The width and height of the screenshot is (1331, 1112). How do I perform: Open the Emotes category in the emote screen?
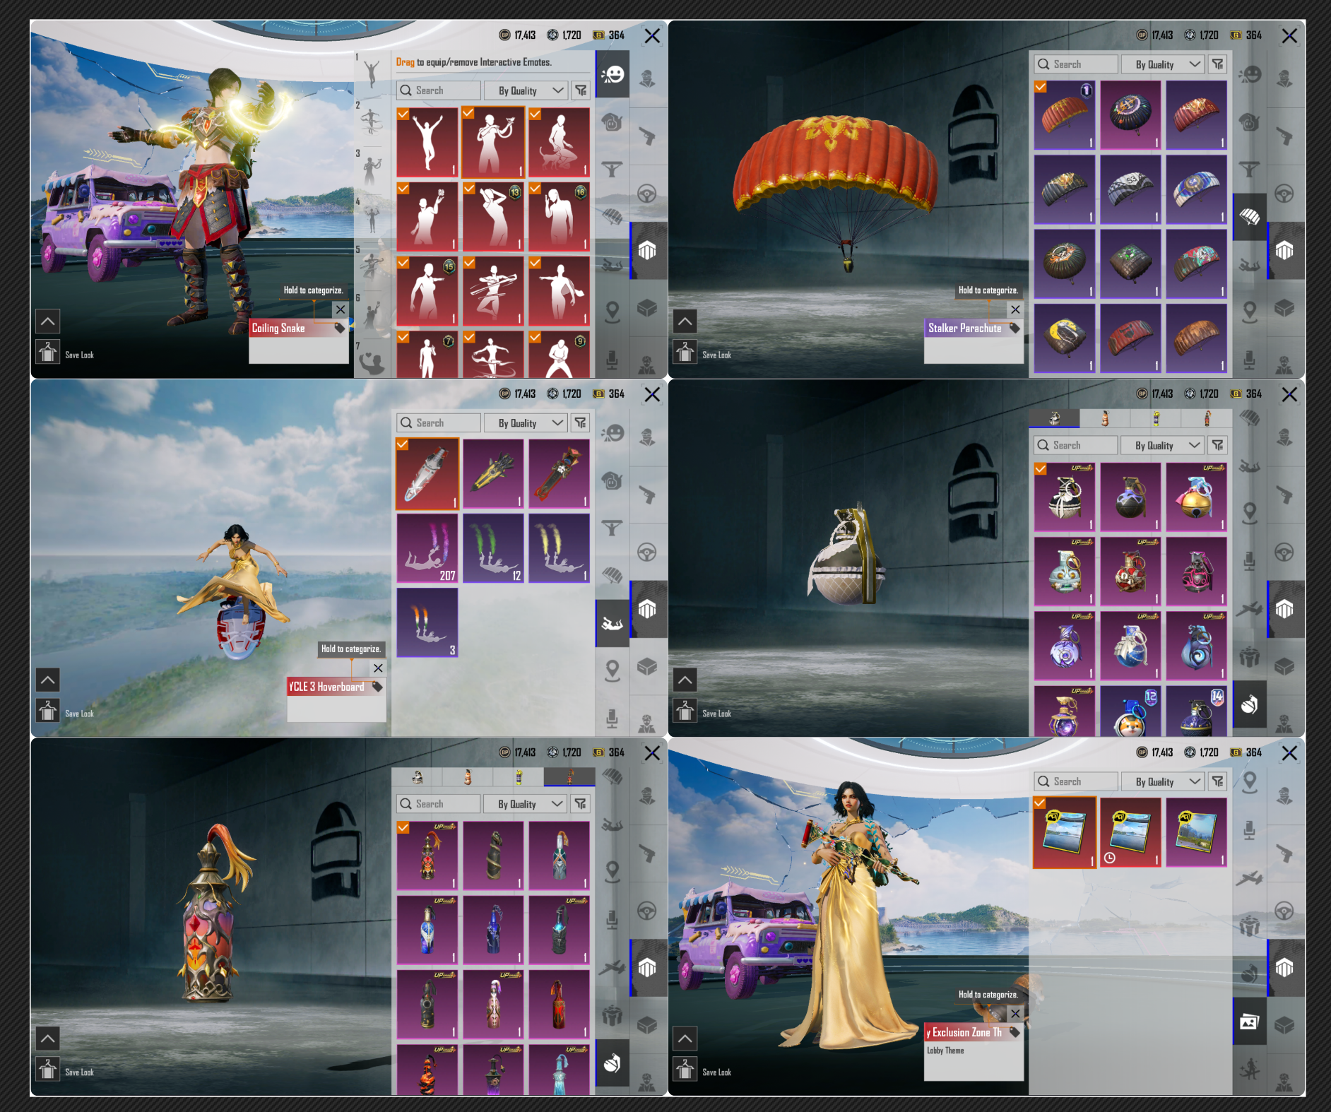pyautogui.click(x=613, y=74)
